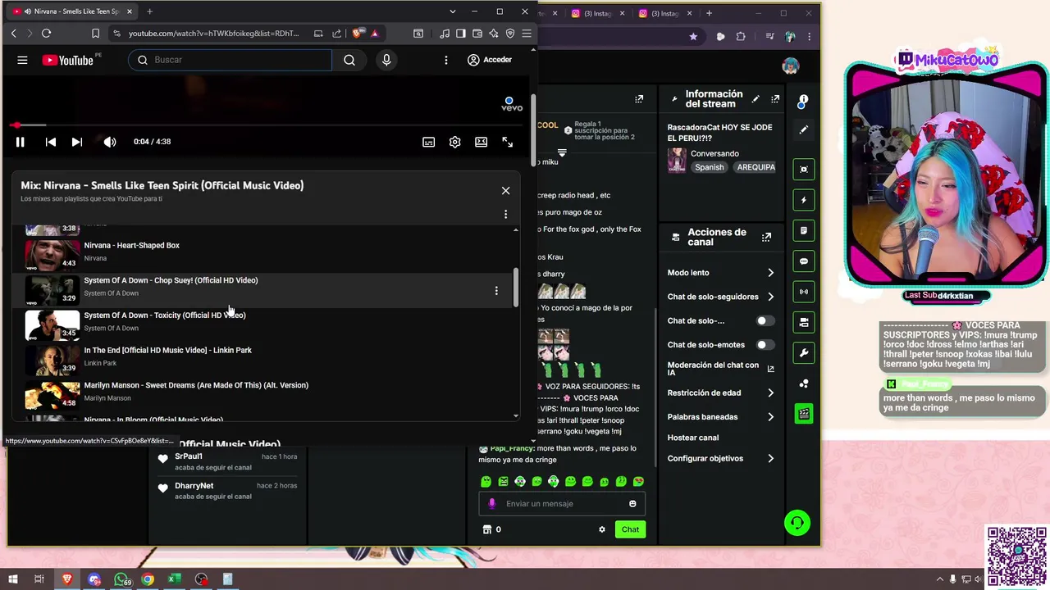Image resolution: width=1050 pixels, height=590 pixels.
Task: Open Excel from the taskbar
Action: coord(174,579)
